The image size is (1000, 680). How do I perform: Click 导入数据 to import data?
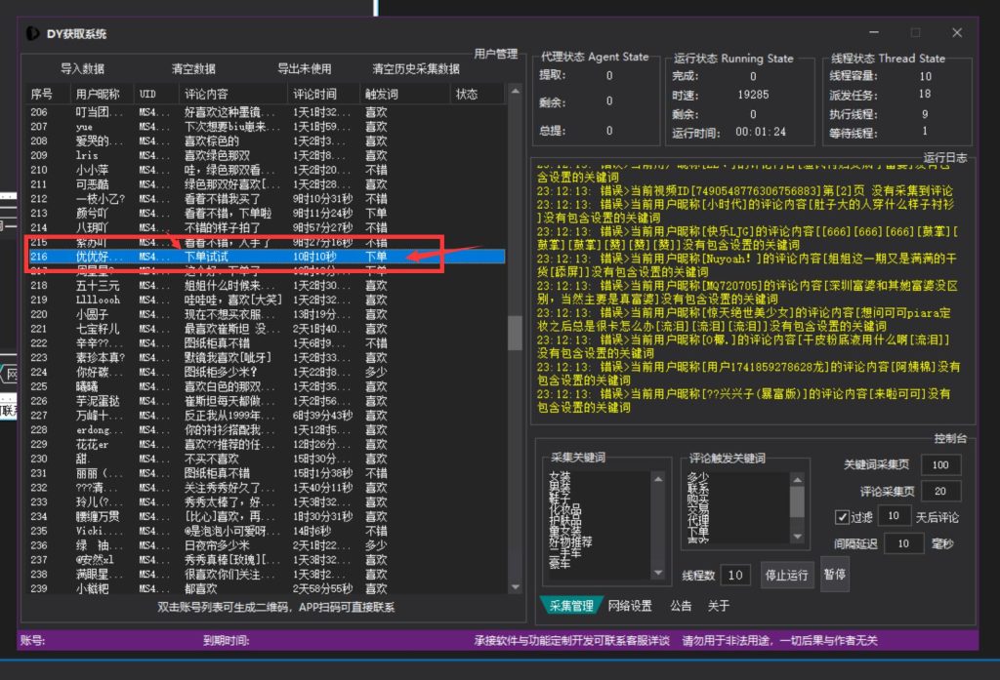point(82,69)
